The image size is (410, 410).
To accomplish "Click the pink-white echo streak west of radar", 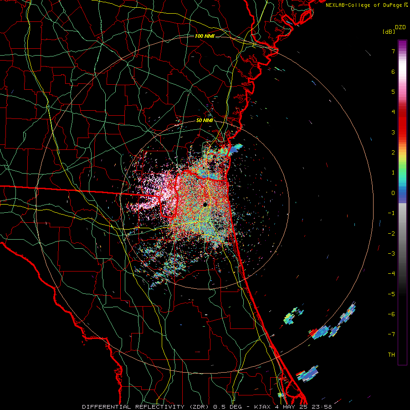I will (x=143, y=206).
